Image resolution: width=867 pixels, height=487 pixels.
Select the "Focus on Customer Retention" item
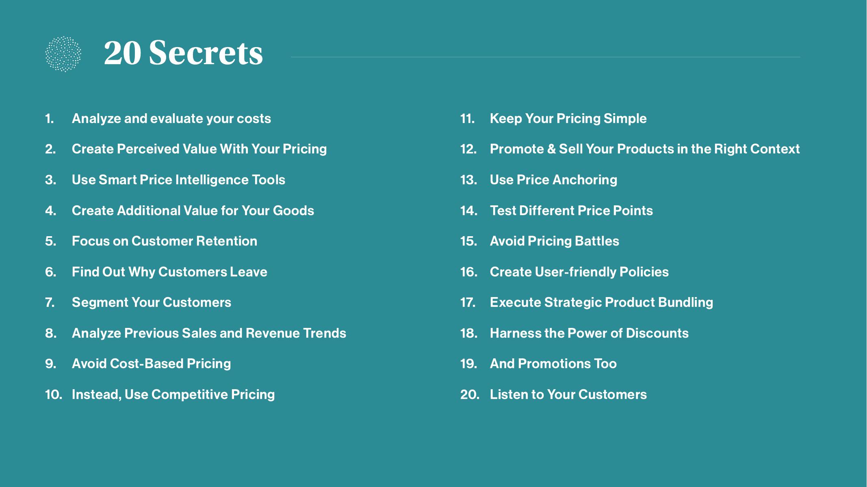click(164, 241)
